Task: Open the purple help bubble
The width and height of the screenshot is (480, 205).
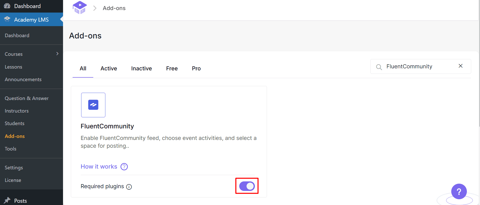Action: [459, 191]
